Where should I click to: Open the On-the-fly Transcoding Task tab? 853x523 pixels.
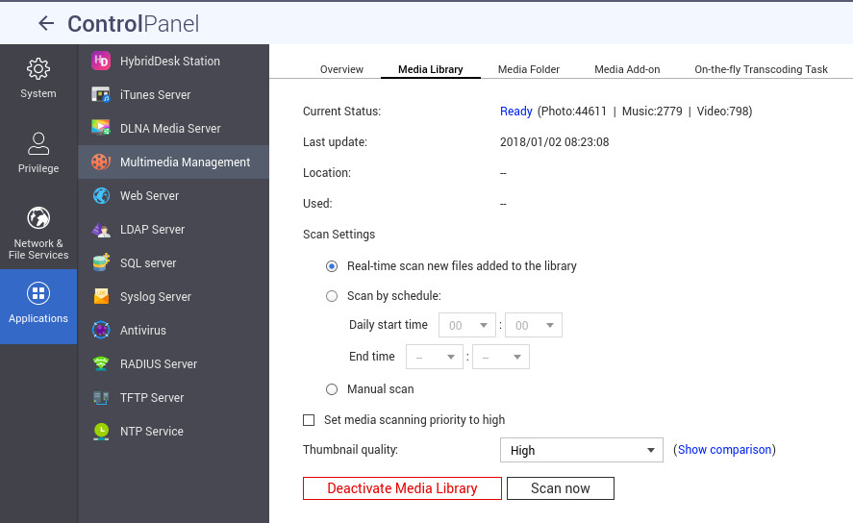click(x=761, y=69)
